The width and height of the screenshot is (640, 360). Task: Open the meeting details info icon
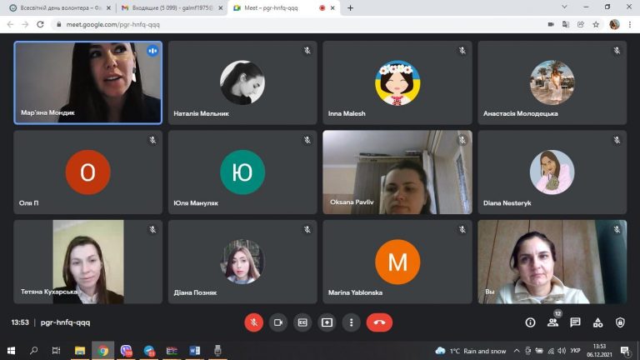click(x=530, y=322)
